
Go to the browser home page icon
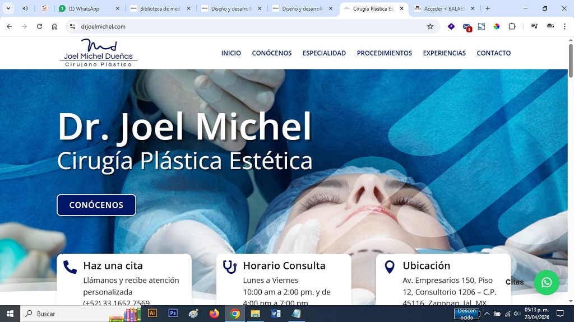click(x=54, y=26)
